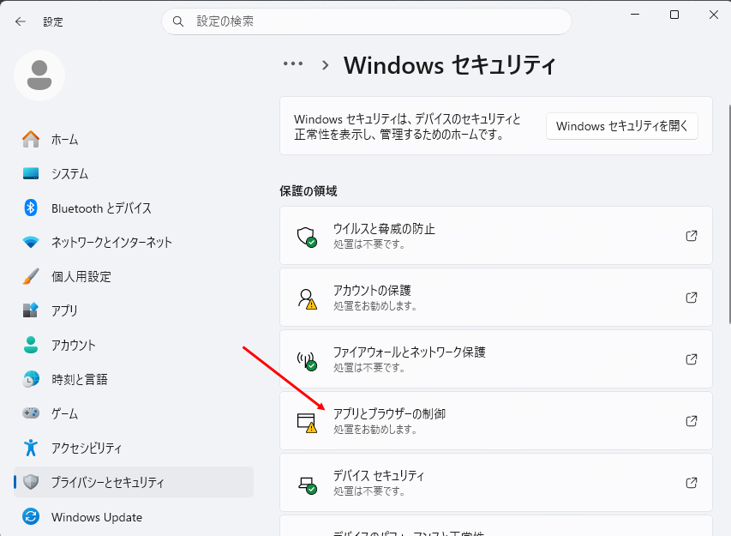Click the external link icon for アカウントの保護
731x536 pixels.
pos(692,298)
